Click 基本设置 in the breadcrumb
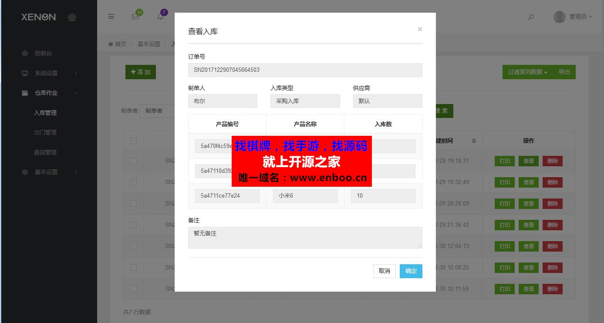Screen dimensions: 604x323 click(x=149, y=44)
